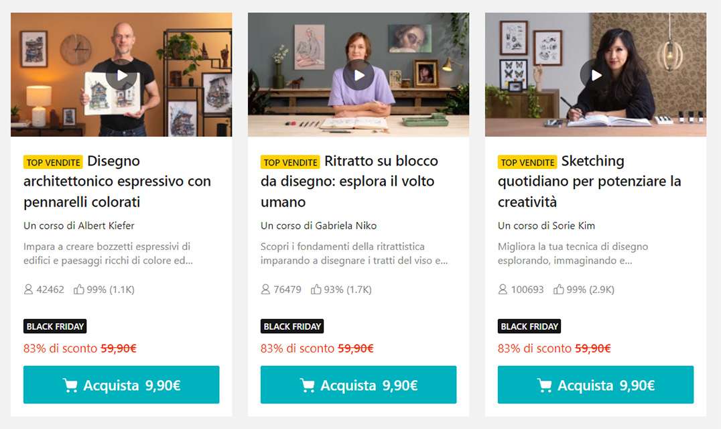This screenshot has width=721, height=429.
Task: Play the Sorie Kim sketching course preview
Action: [596, 75]
